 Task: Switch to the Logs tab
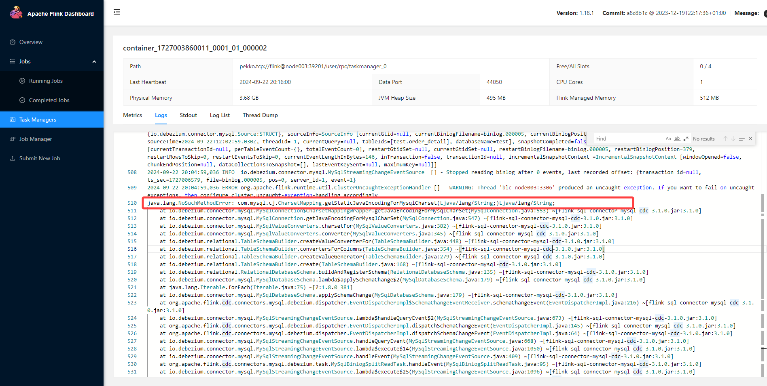coord(161,115)
